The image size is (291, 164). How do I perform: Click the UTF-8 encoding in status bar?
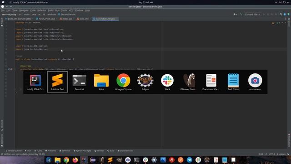click(x=272, y=154)
